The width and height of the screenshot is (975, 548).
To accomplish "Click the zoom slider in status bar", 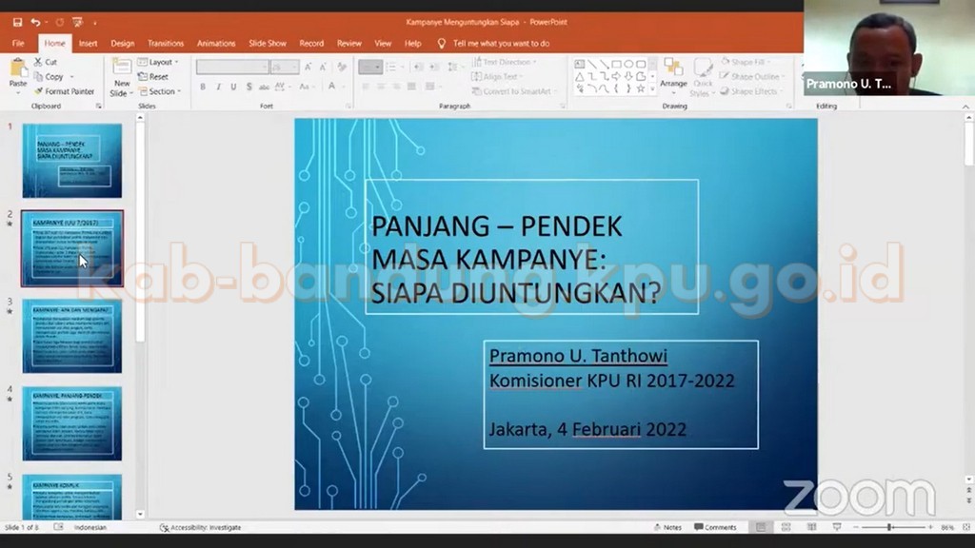I will [889, 527].
